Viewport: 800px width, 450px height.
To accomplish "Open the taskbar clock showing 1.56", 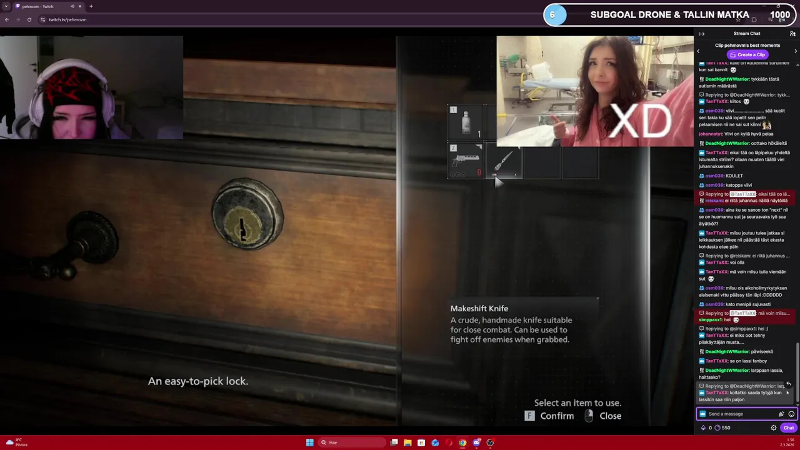I will [x=787, y=442].
